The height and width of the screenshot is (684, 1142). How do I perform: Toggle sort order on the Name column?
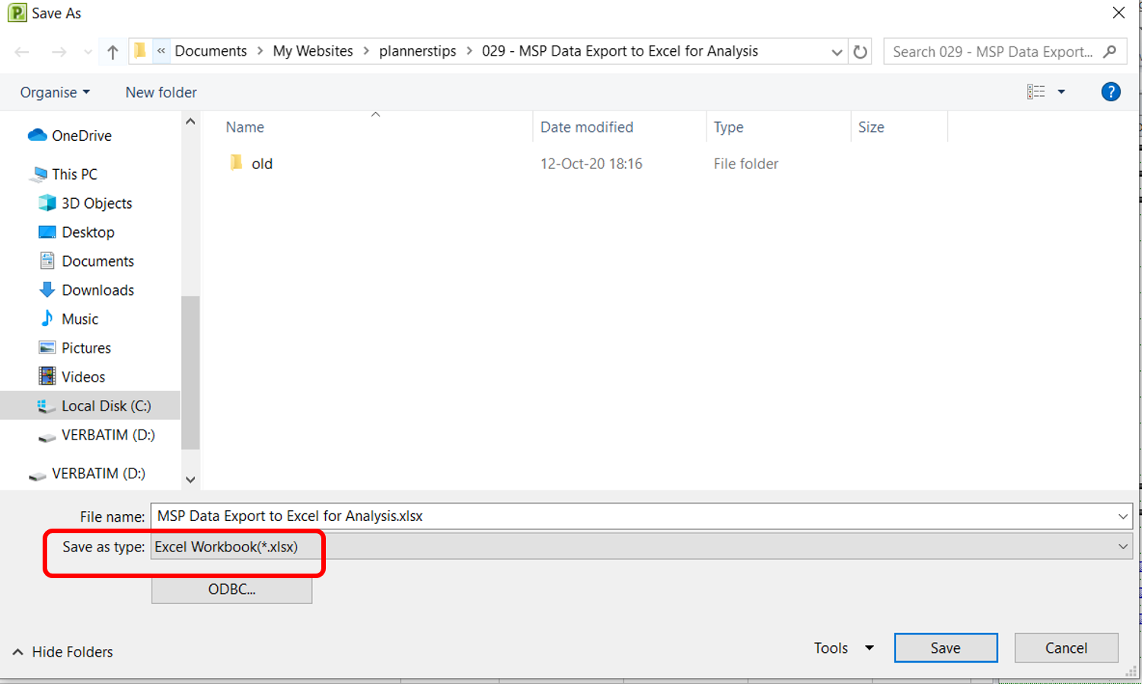click(244, 126)
